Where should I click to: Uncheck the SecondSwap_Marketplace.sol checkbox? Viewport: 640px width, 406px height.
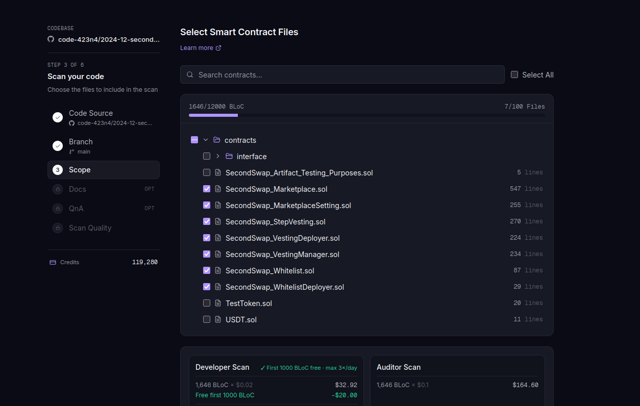[x=207, y=189]
